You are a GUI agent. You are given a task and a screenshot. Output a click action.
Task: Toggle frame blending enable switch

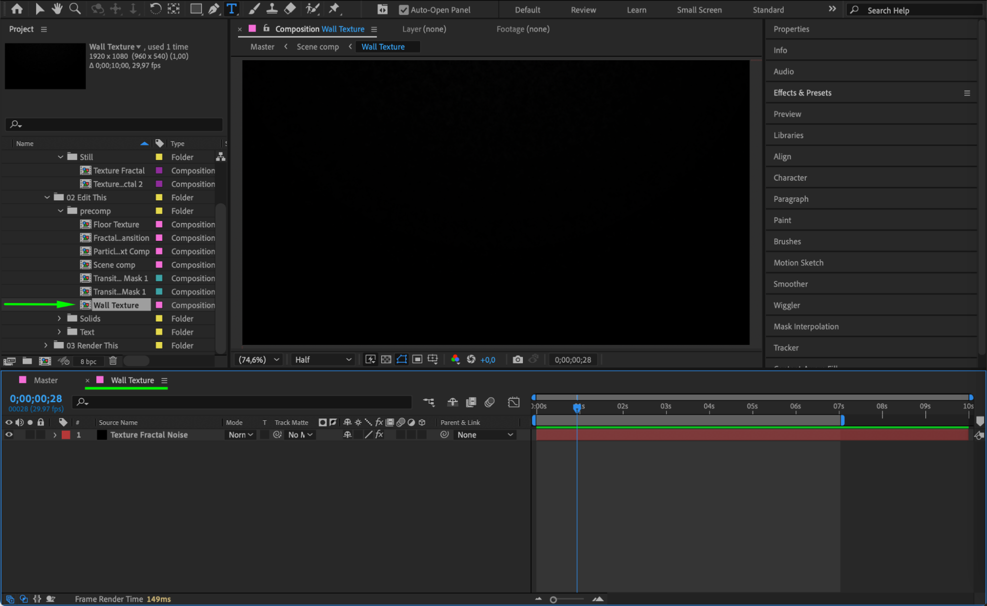[x=471, y=403]
